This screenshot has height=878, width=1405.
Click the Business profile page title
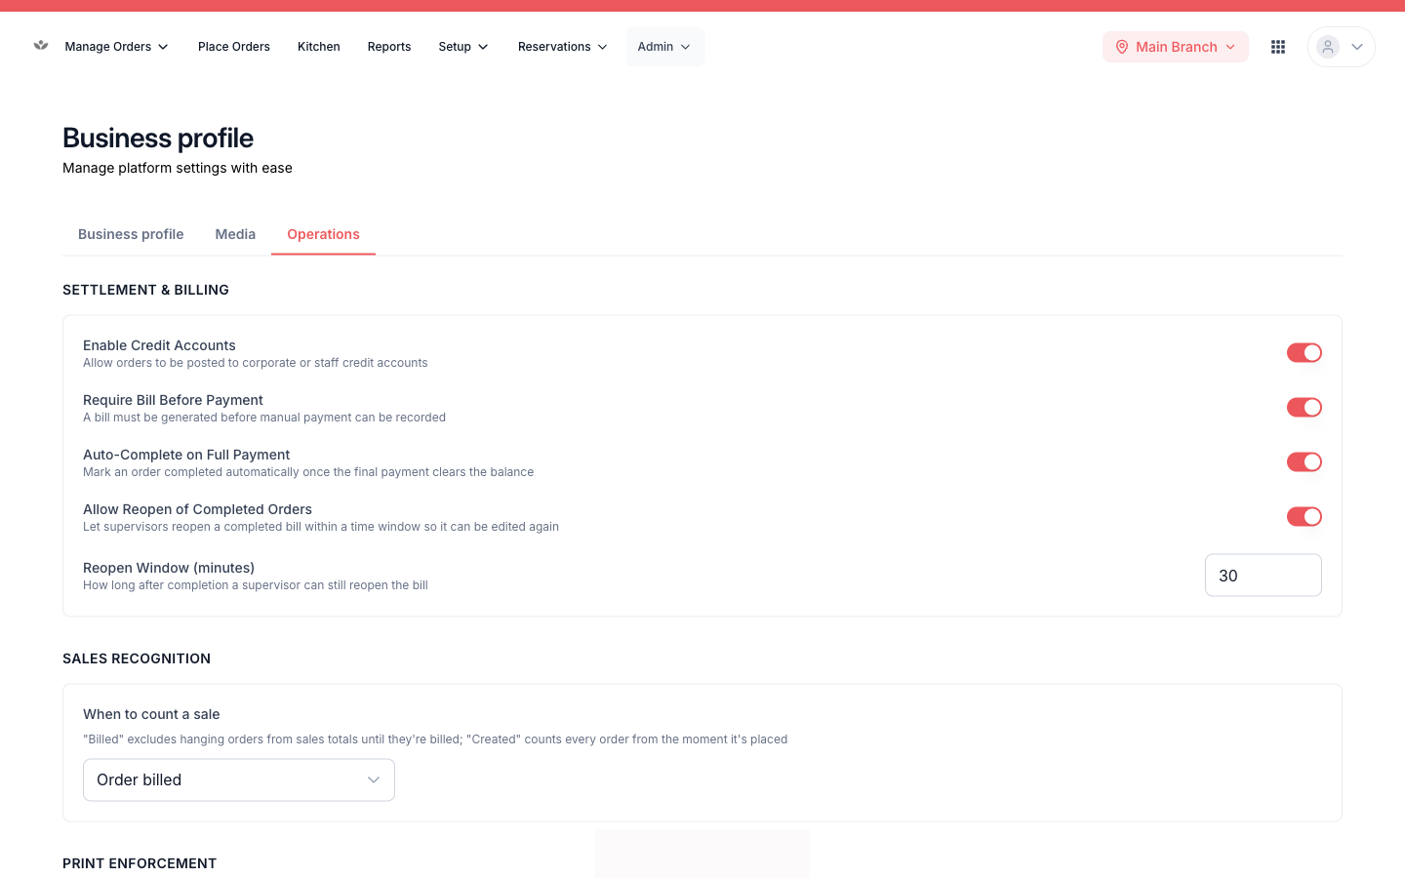coord(158,138)
